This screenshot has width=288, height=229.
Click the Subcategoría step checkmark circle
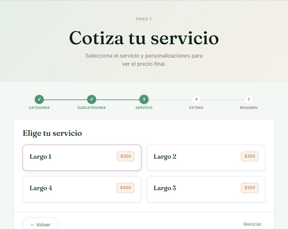click(x=92, y=99)
